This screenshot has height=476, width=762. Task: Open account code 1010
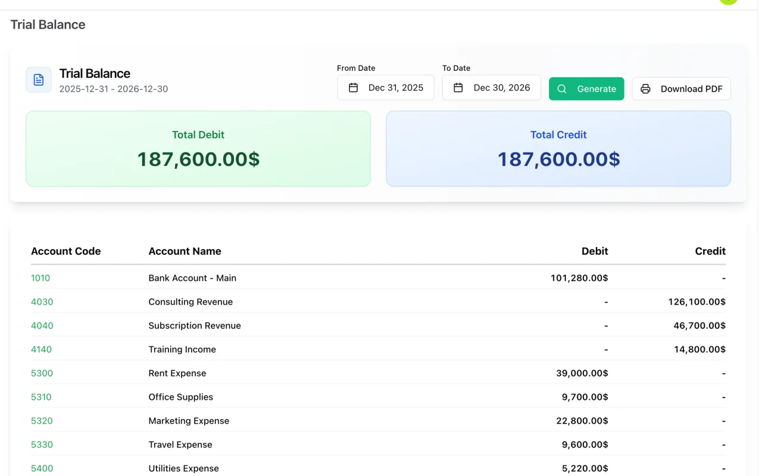(x=40, y=278)
